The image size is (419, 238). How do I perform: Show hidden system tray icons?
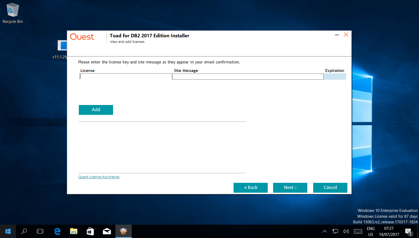[325, 231]
